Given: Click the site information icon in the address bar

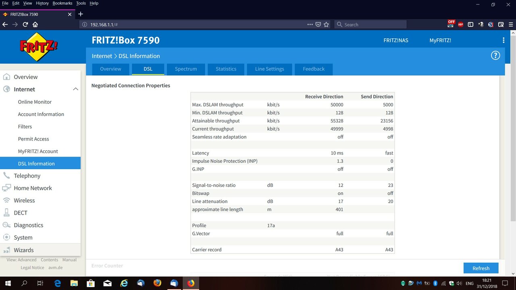Looking at the screenshot, I should [x=85, y=25].
